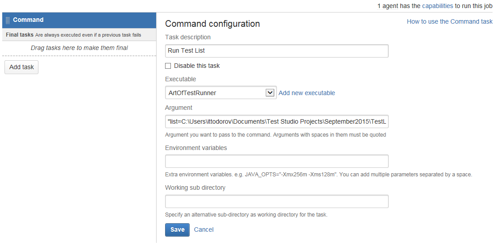Open the capabilities link at the top
This screenshot has width=497, height=246.
pyautogui.click(x=438, y=6)
